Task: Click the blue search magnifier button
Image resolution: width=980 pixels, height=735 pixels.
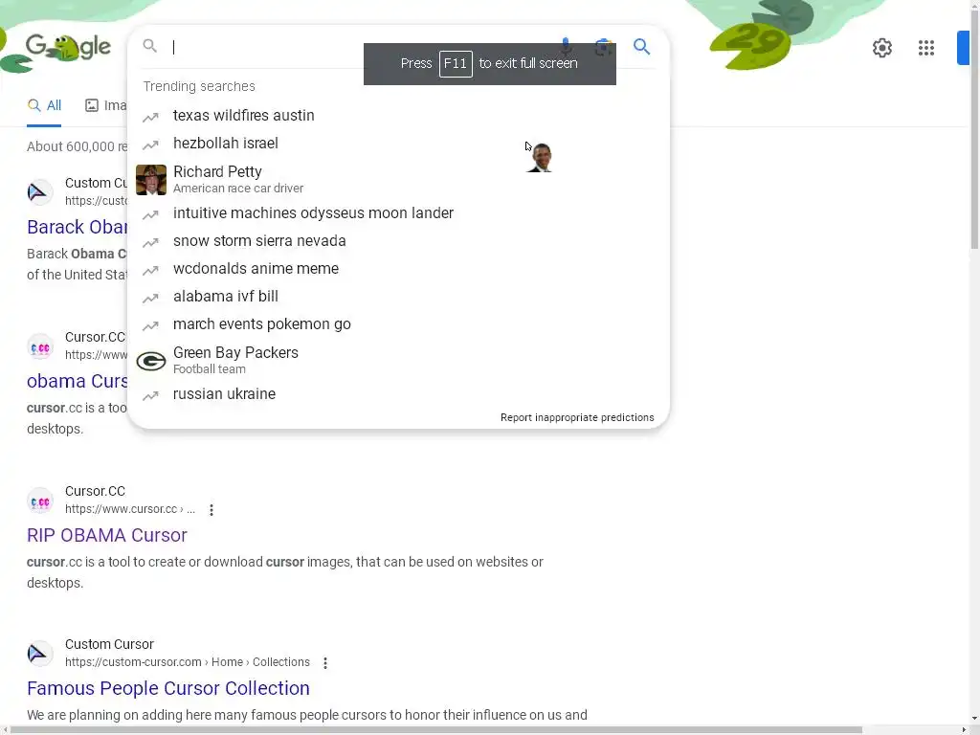Action: (641, 47)
